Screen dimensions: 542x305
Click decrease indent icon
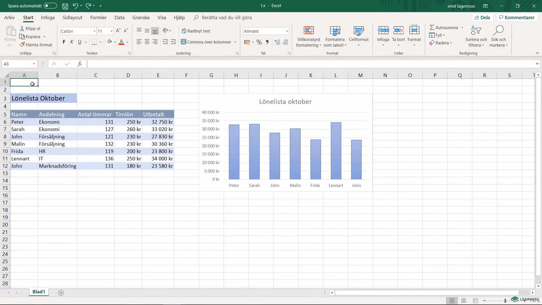[165, 42]
